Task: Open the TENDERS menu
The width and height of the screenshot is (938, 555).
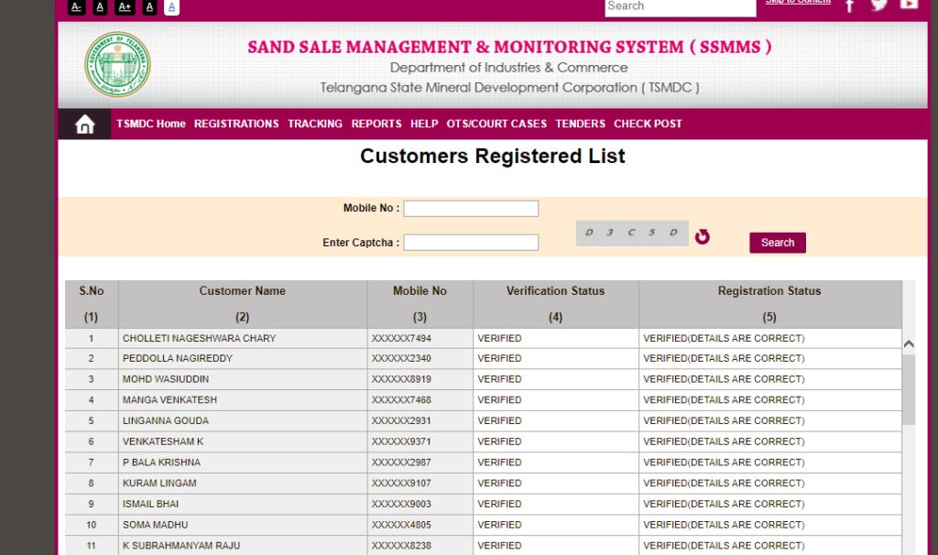Action: click(580, 124)
